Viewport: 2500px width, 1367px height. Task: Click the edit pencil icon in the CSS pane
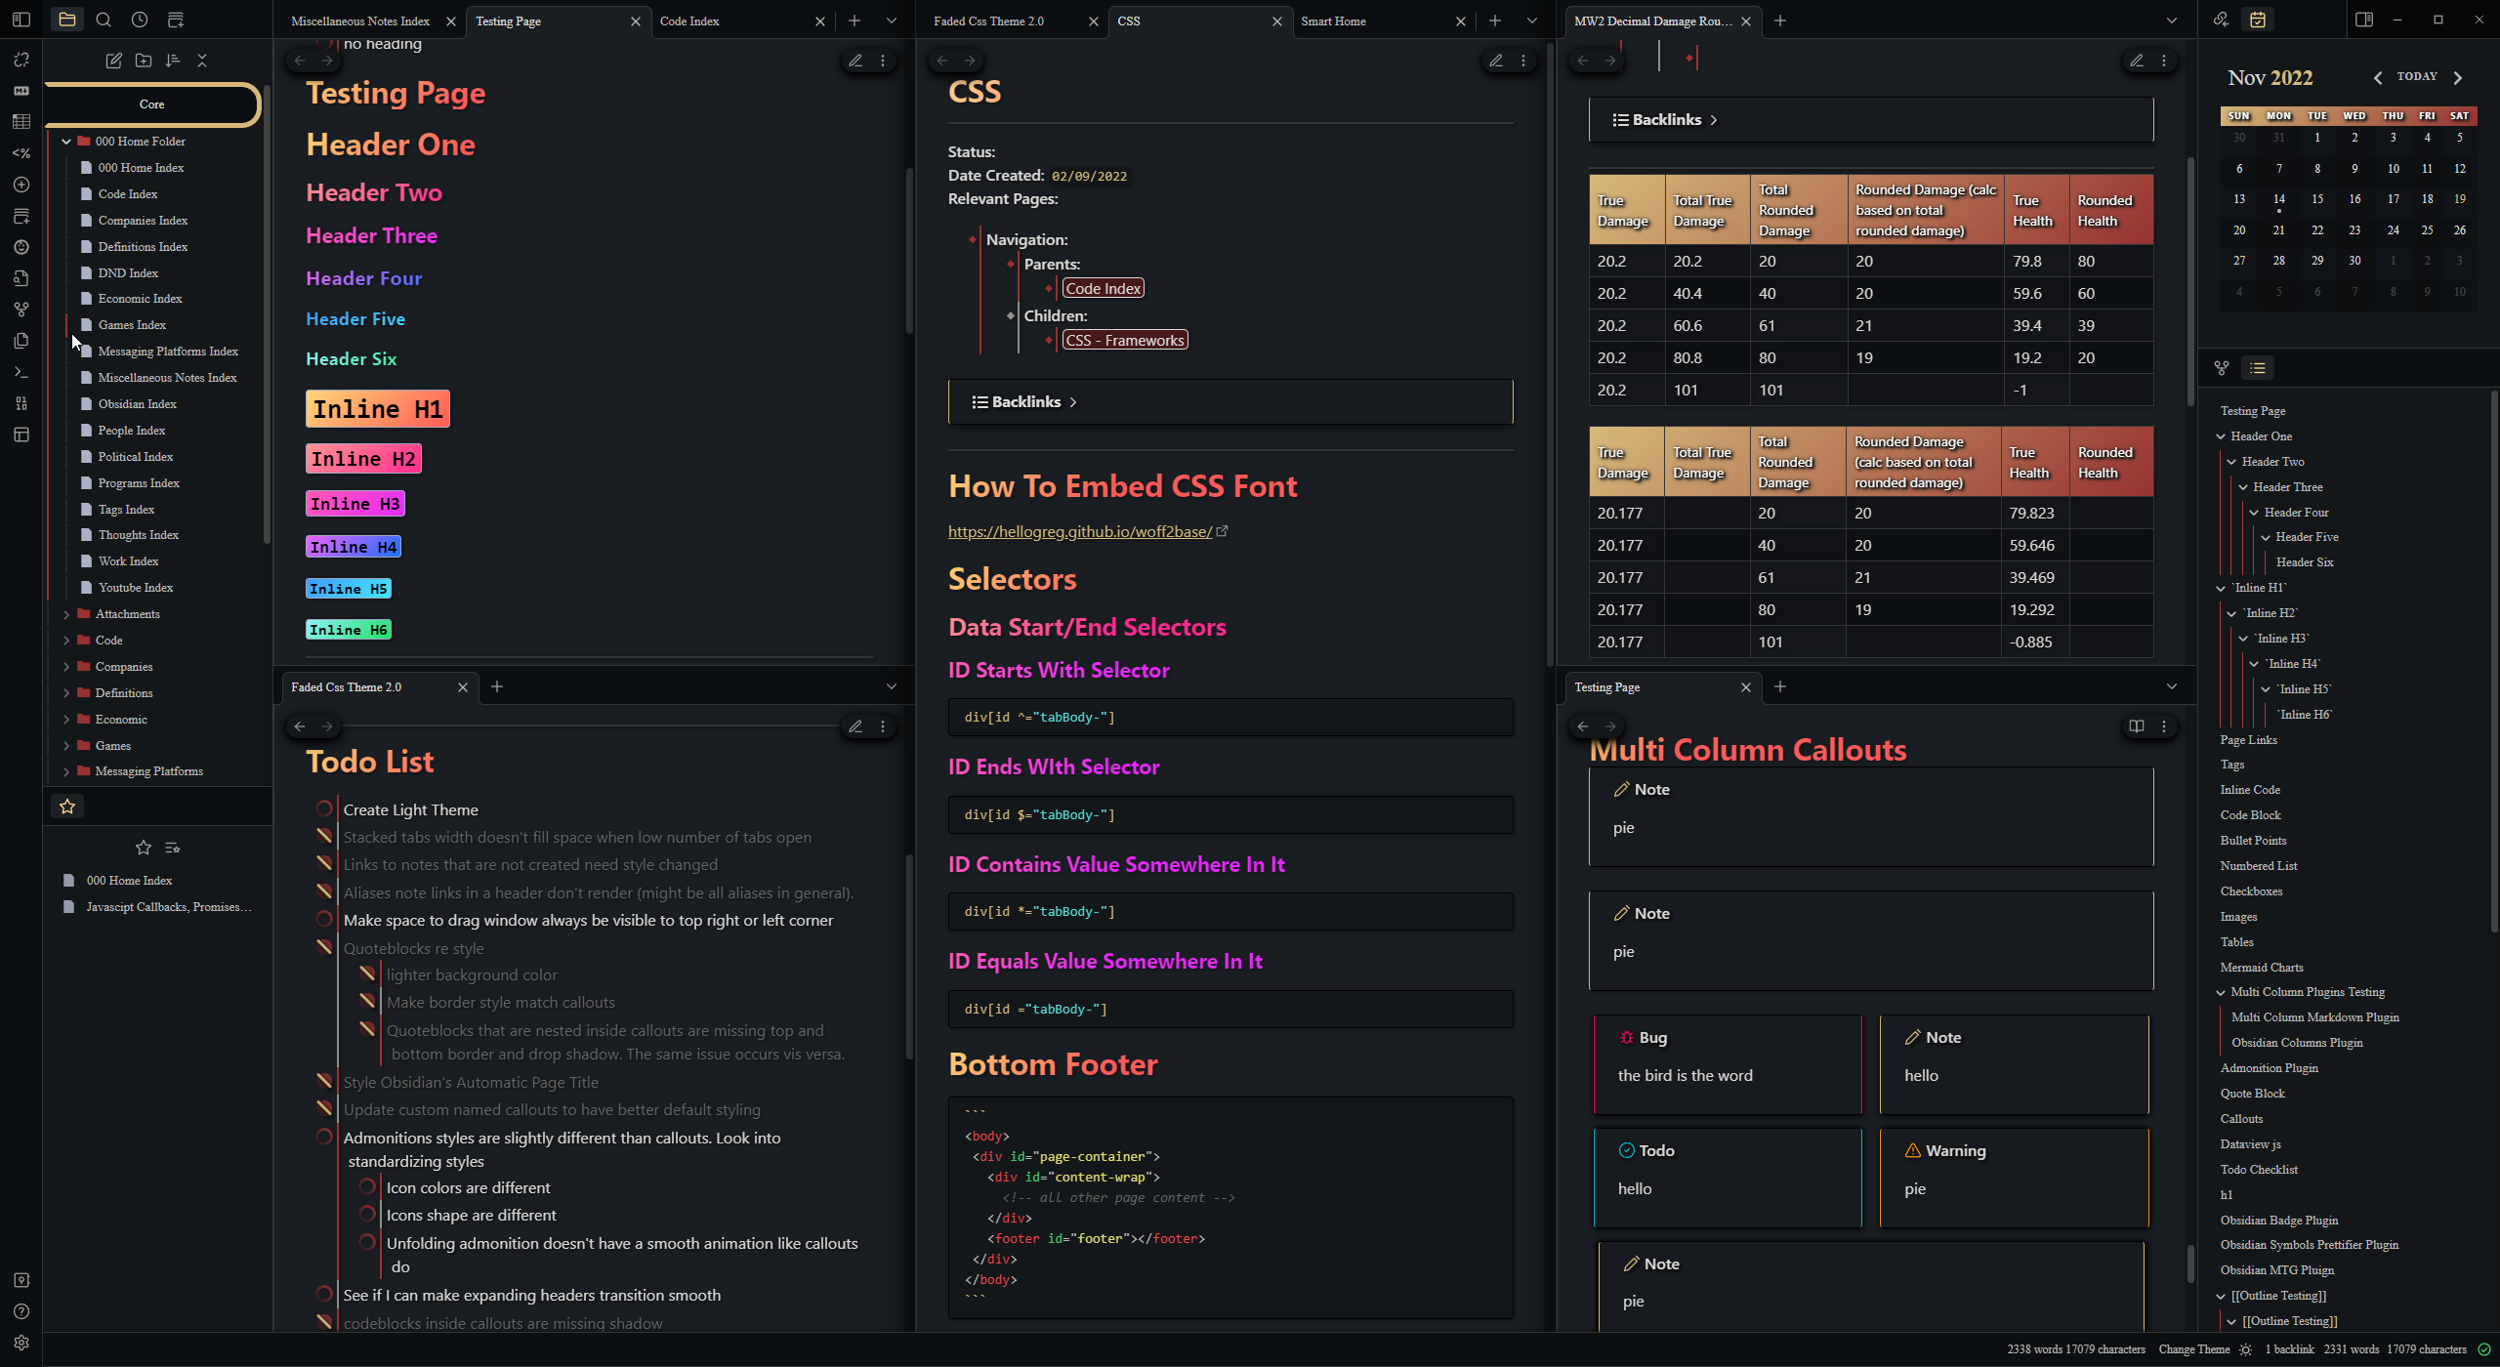click(x=1495, y=61)
